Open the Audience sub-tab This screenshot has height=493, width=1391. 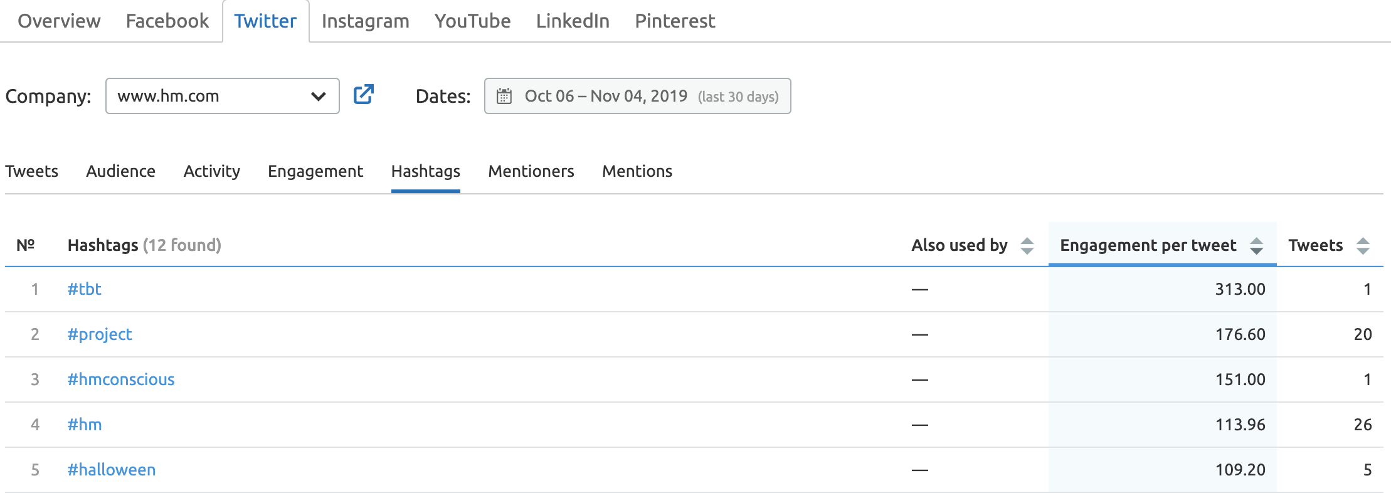click(120, 171)
